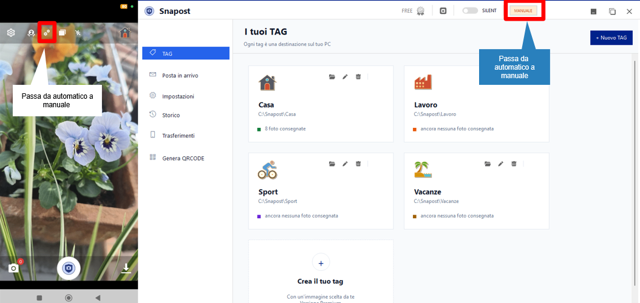Click the Casa tag title

click(x=266, y=105)
